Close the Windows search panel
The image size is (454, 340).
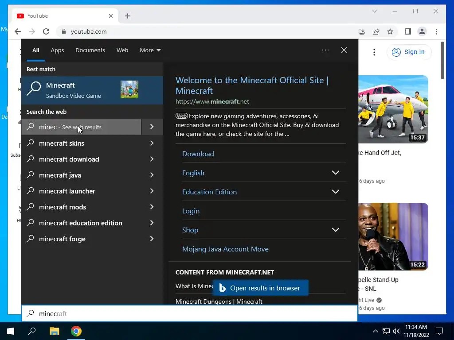344,50
